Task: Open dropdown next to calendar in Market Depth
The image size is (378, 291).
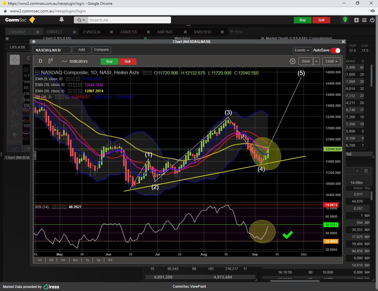Action: coord(357,171)
